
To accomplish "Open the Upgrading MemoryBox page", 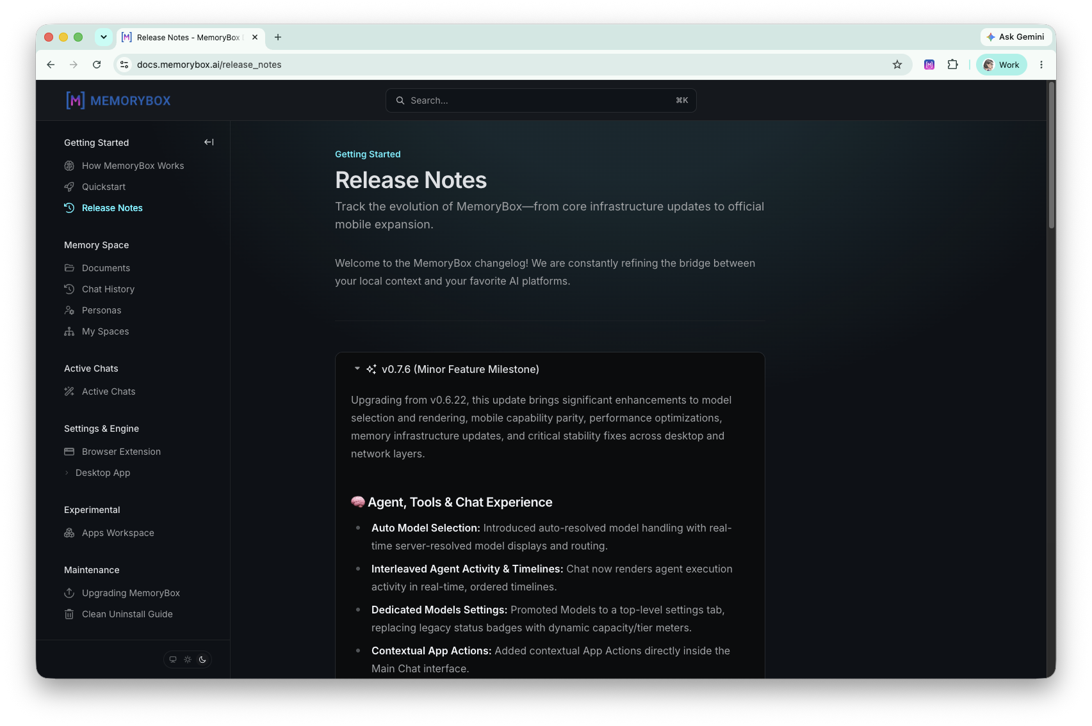I will coord(131,593).
